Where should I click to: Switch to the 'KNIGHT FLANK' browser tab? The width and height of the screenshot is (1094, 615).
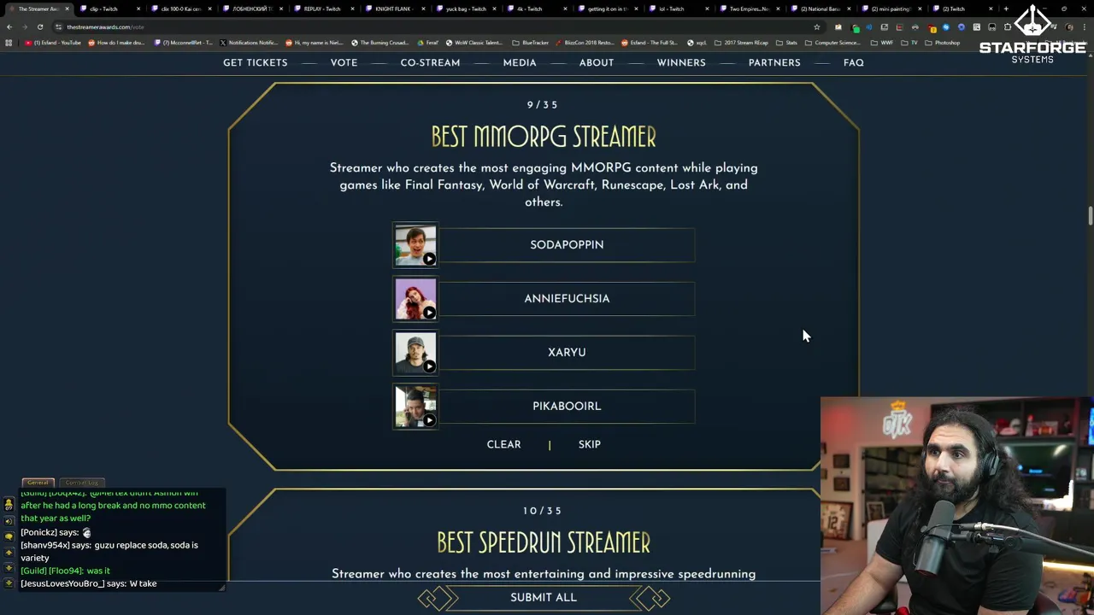click(x=393, y=9)
